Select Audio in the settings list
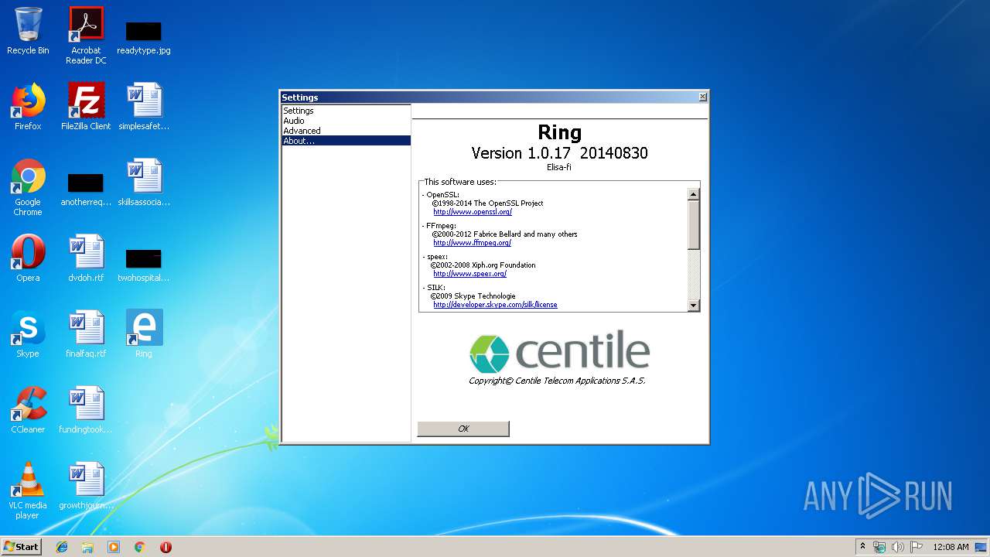This screenshot has height=557, width=990. (346, 121)
